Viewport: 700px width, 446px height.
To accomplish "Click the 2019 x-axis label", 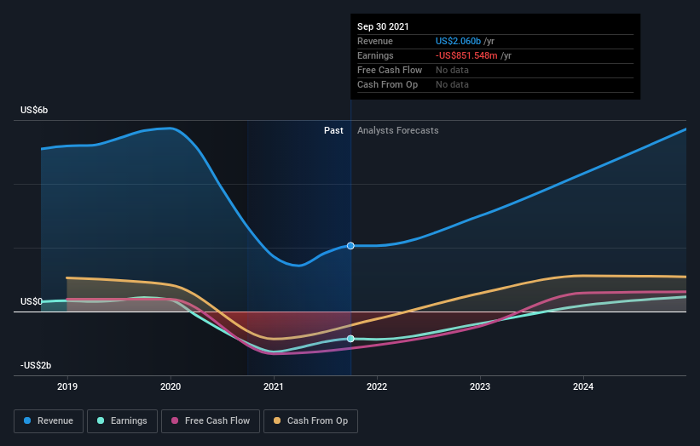I will click(x=67, y=386).
